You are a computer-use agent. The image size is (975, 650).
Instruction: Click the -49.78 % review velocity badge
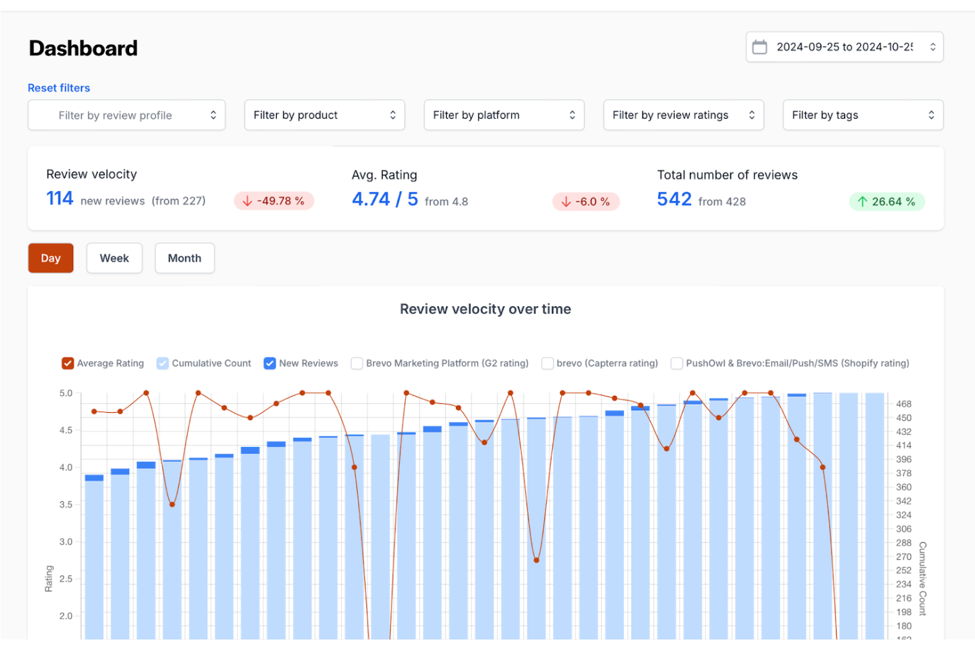click(x=274, y=201)
